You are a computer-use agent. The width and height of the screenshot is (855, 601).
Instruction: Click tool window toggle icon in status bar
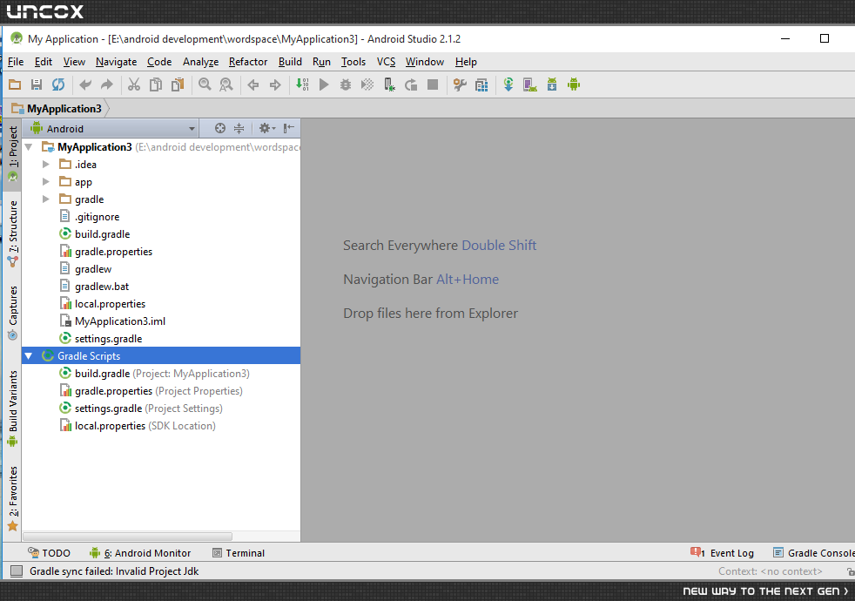pyautogui.click(x=17, y=571)
